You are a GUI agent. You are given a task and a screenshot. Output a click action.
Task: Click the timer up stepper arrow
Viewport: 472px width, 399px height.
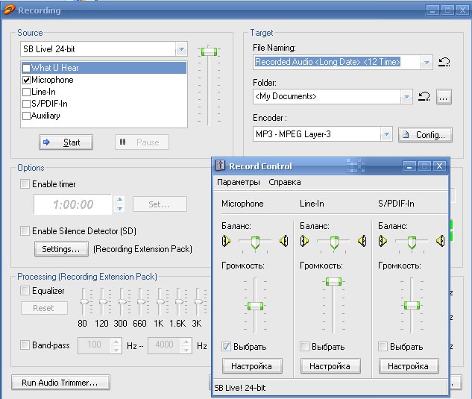click(119, 199)
